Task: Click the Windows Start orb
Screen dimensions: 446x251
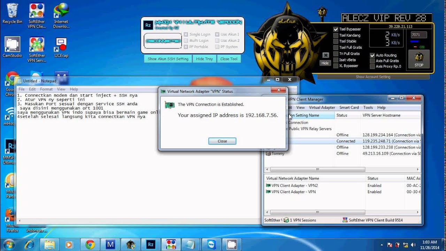Action: (8, 244)
